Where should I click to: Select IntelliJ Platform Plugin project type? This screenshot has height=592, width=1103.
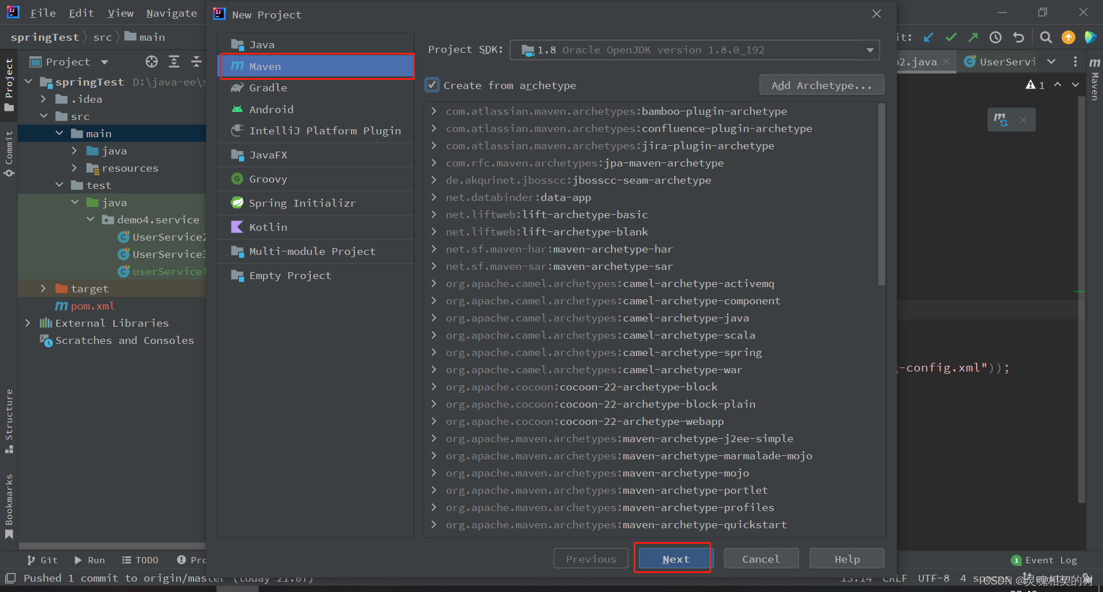tap(315, 130)
